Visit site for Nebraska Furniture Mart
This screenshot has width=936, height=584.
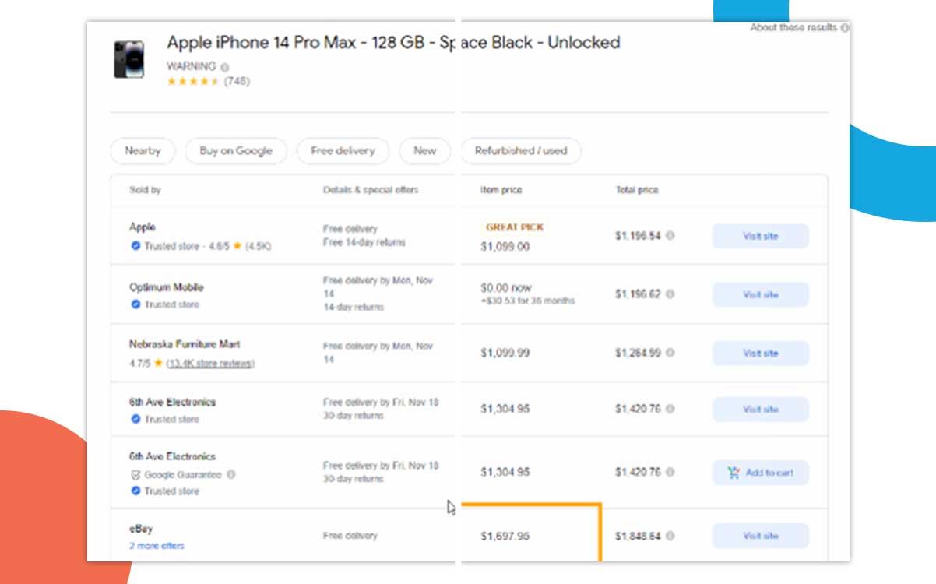click(x=760, y=354)
